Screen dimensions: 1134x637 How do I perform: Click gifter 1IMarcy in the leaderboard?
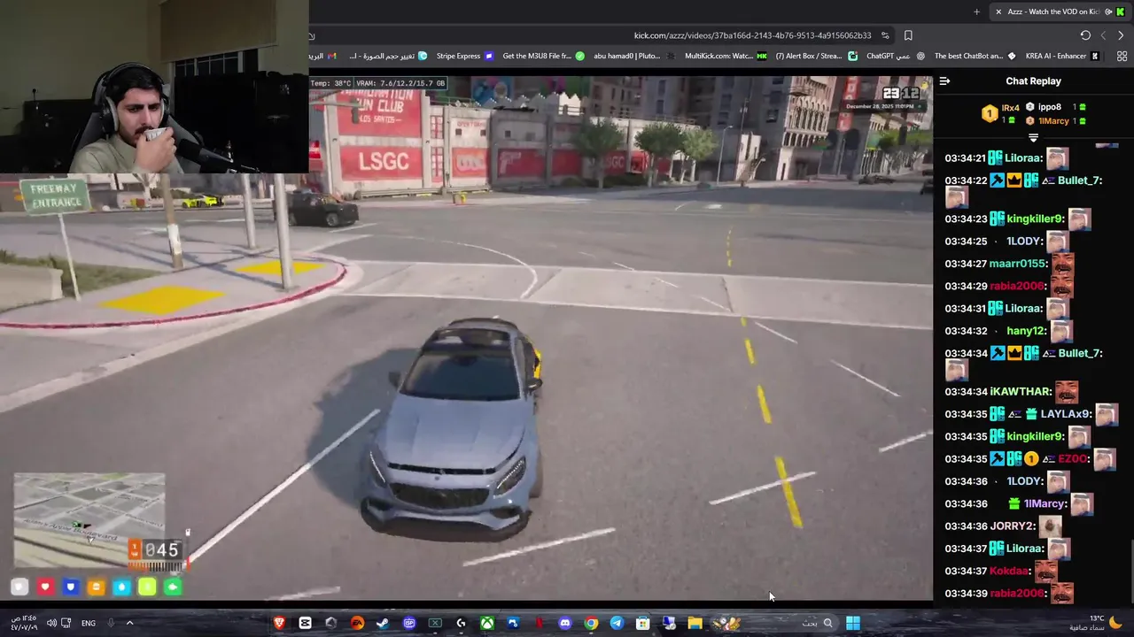pos(1052,120)
